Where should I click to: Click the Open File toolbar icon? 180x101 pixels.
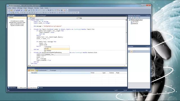coord(11,10)
